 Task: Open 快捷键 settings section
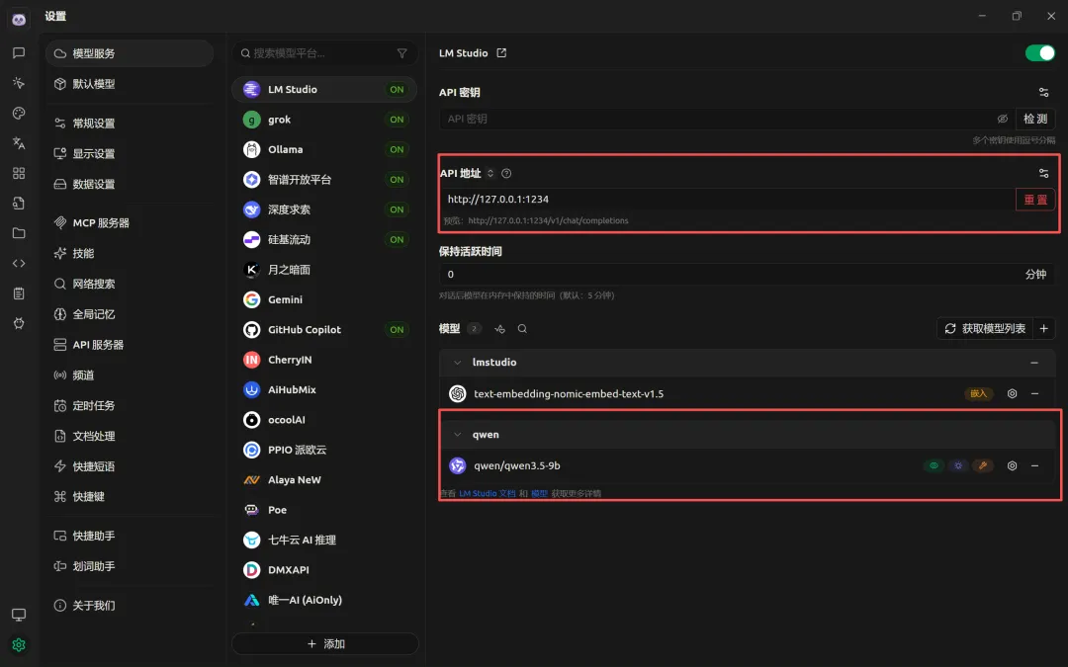[x=130, y=497]
